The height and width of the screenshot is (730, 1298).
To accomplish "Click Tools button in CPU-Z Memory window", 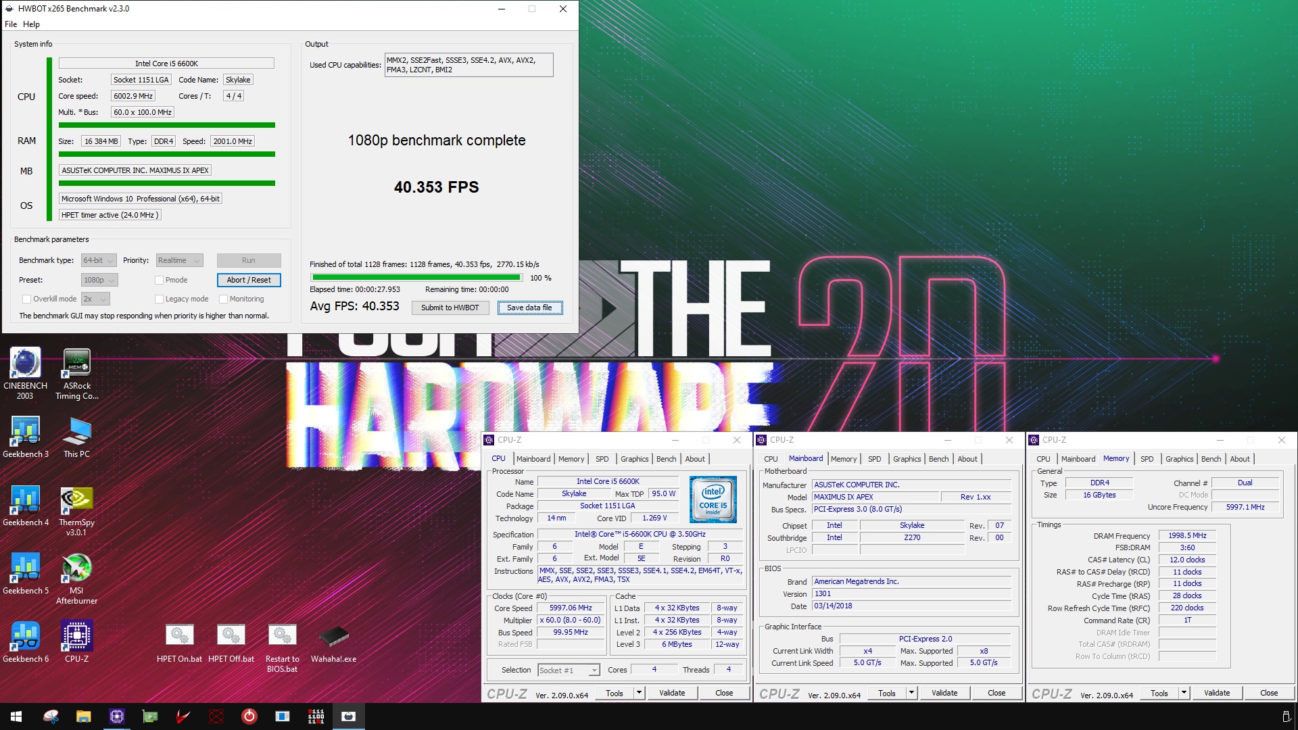I will tap(1159, 693).
